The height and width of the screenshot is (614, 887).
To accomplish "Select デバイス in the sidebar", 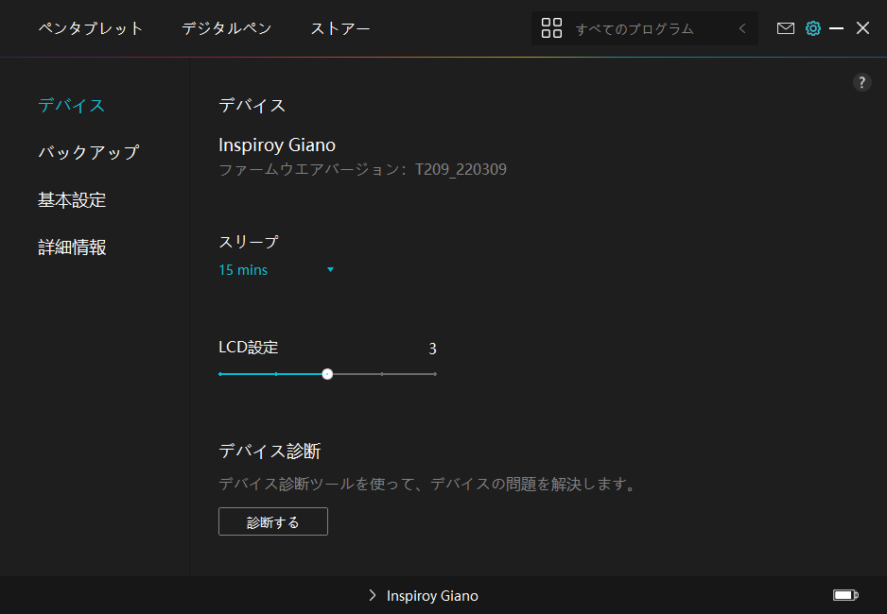I will pyautogui.click(x=71, y=105).
